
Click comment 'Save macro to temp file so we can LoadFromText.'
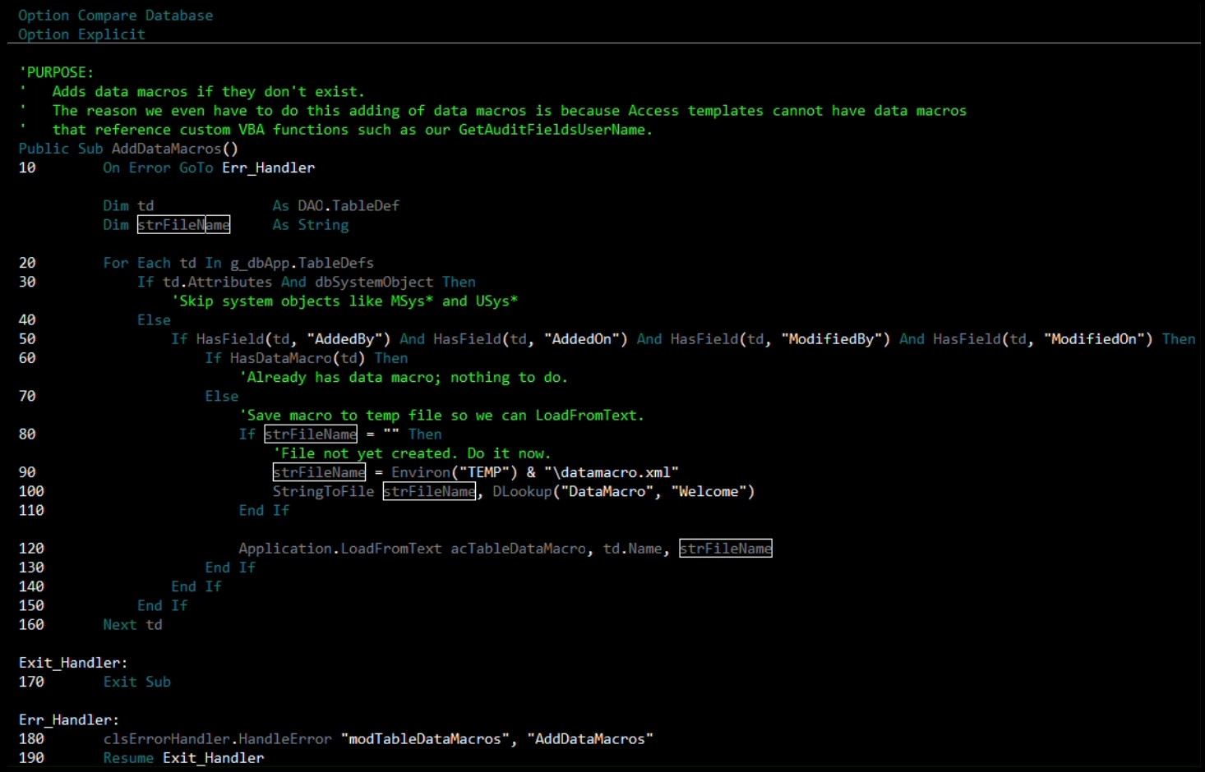tap(441, 416)
